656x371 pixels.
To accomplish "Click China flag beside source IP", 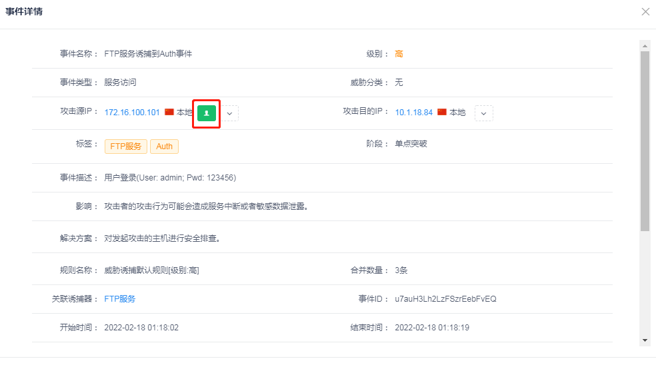I will [x=169, y=112].
